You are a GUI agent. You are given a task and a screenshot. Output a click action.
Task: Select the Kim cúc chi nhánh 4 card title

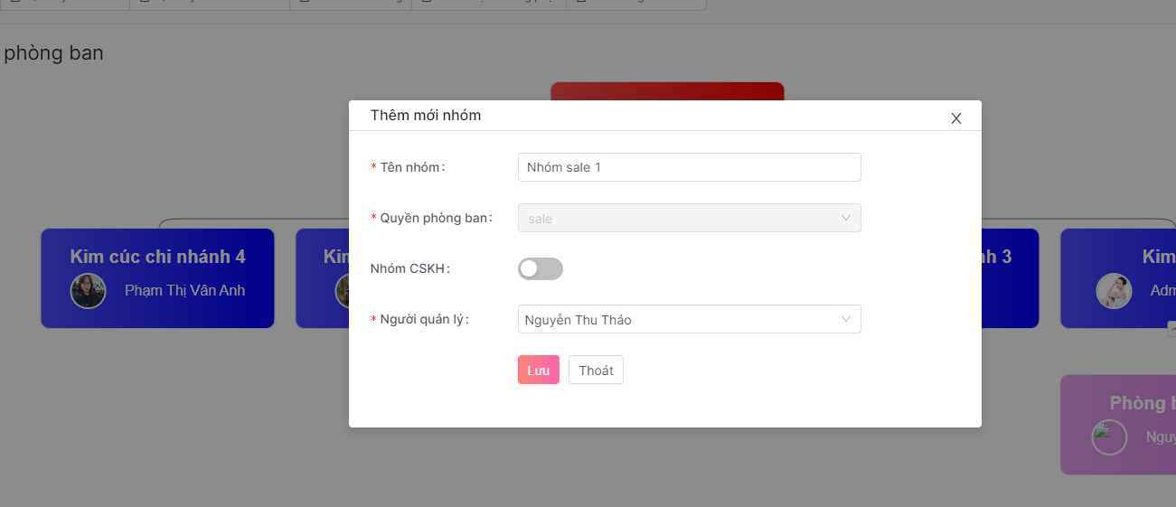[157, 257]
